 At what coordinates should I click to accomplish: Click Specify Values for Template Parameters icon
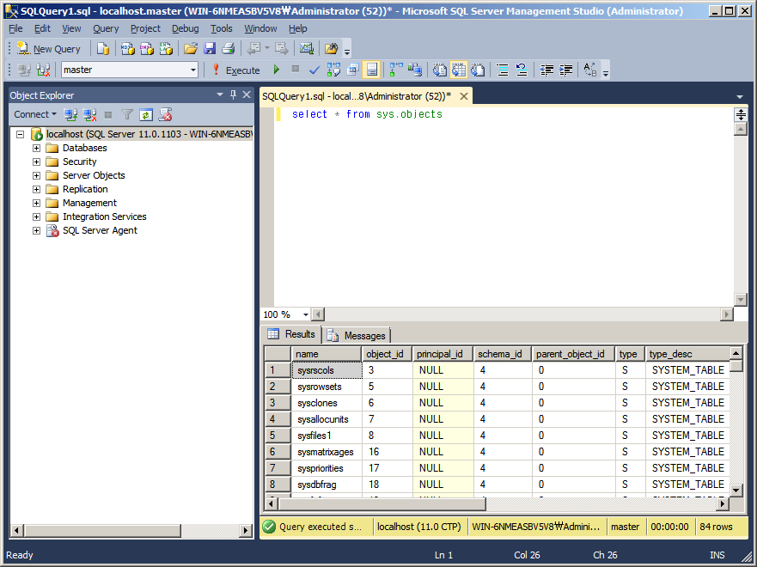(590, 70)
